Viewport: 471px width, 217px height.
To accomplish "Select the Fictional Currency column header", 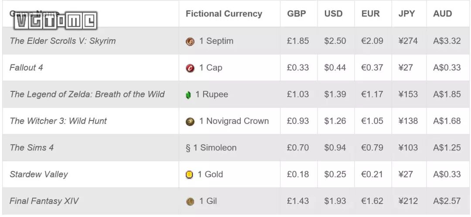I will (224, 14).
